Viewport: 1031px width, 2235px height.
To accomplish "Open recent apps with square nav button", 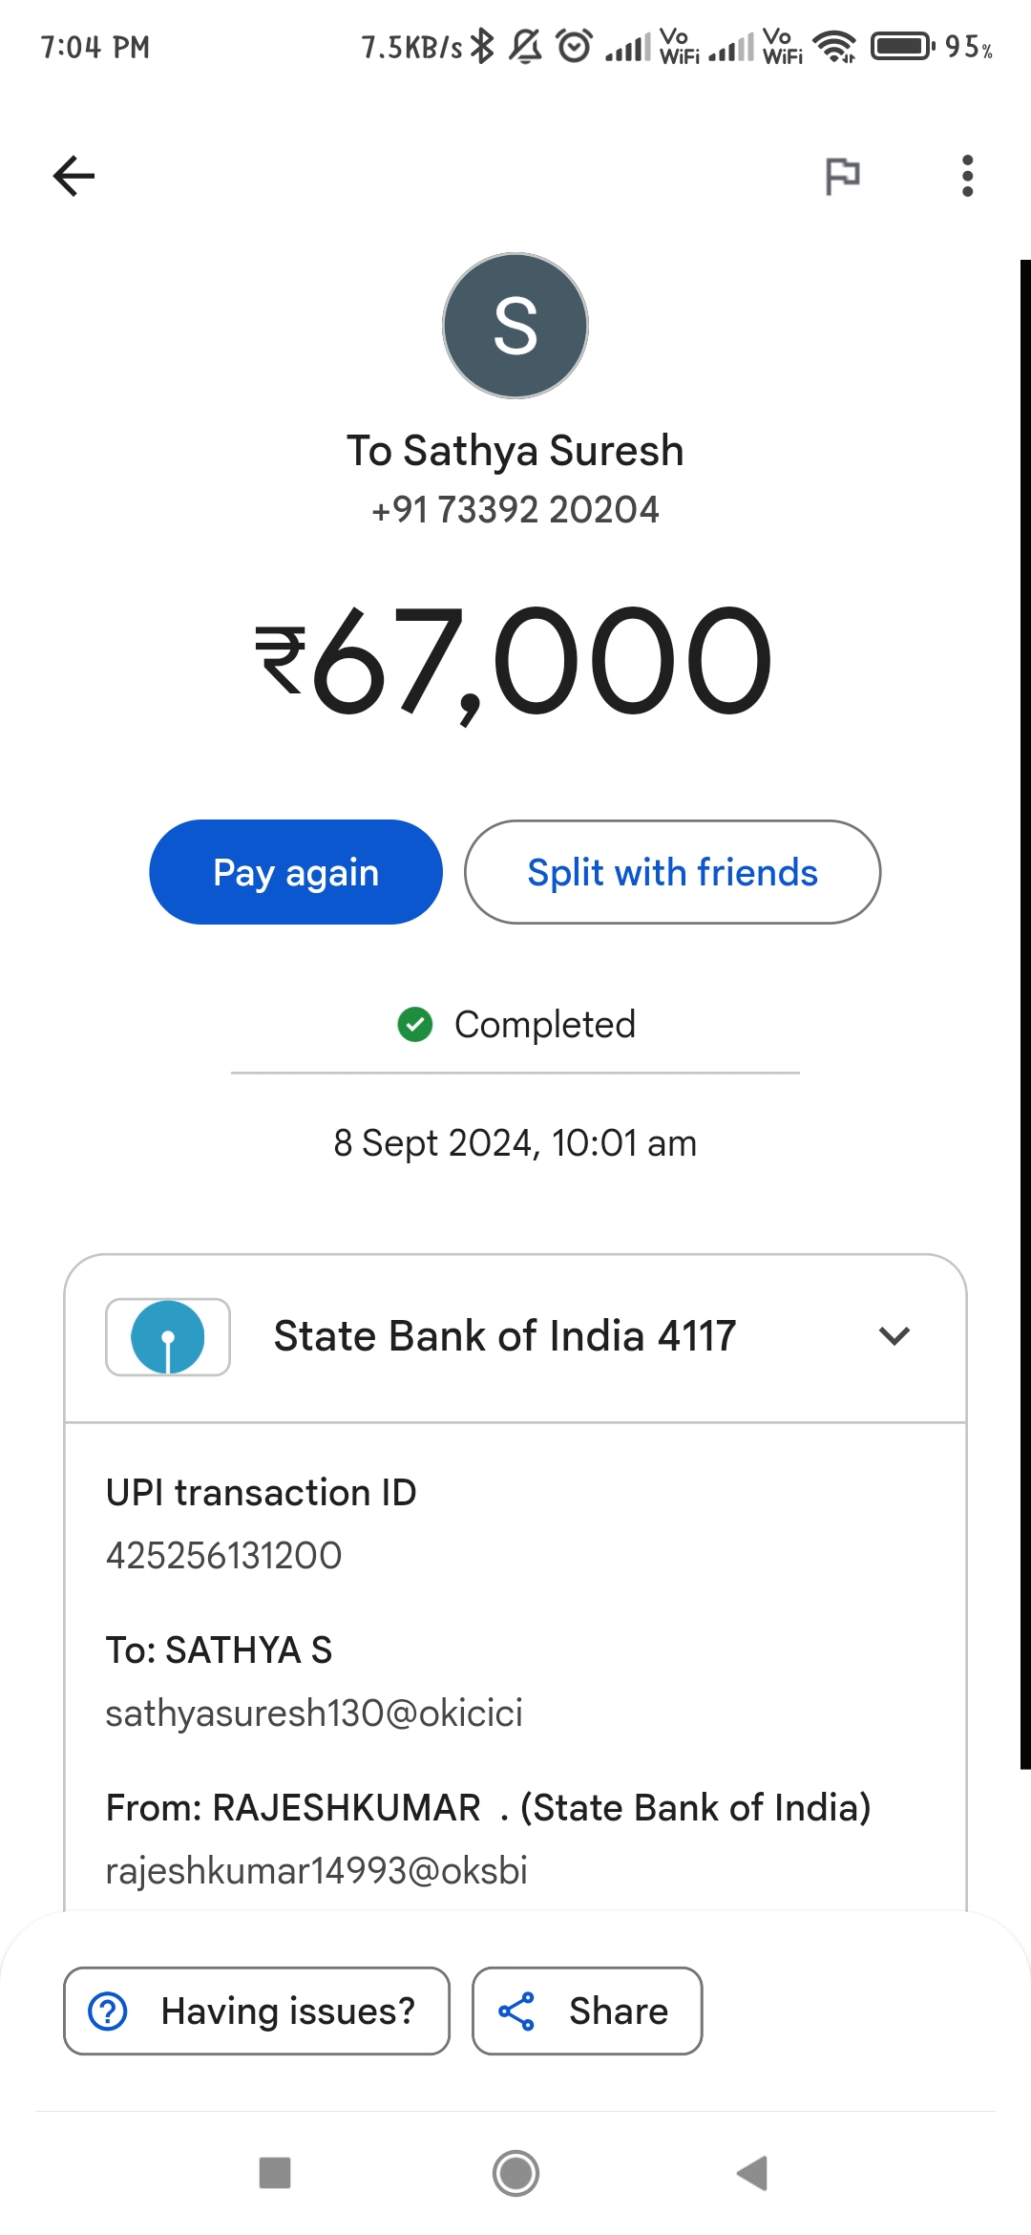I will 275,2173.
